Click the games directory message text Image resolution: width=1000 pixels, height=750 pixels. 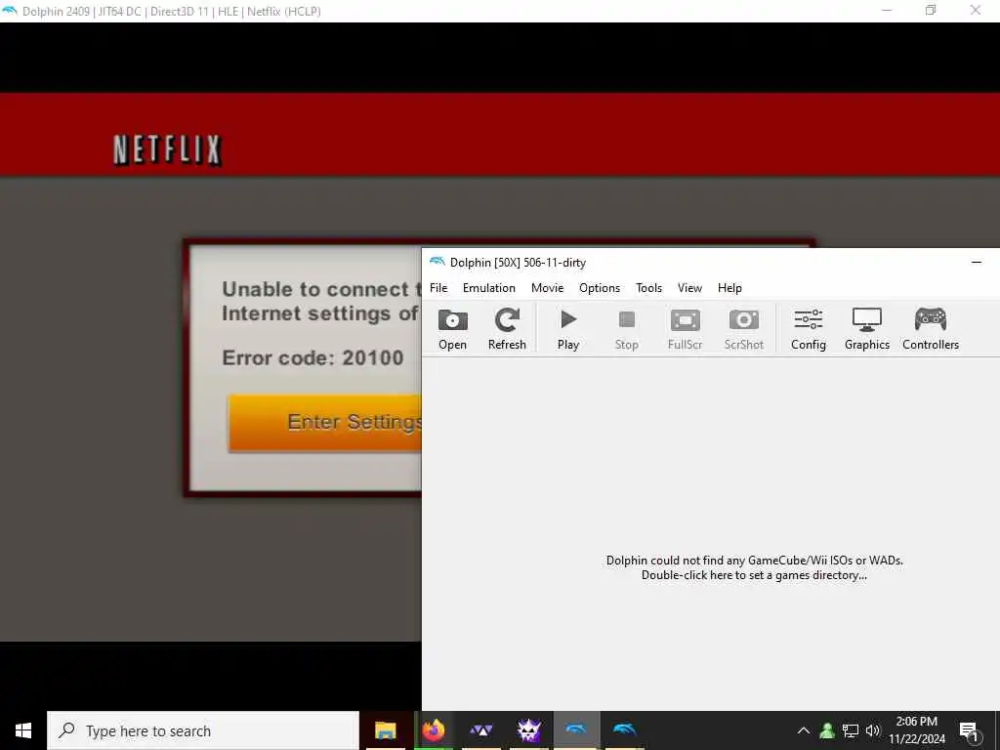point(755,567)
